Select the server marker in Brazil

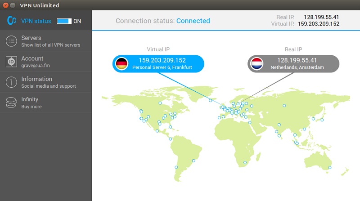pyautogui.click(x=193, y=161)
